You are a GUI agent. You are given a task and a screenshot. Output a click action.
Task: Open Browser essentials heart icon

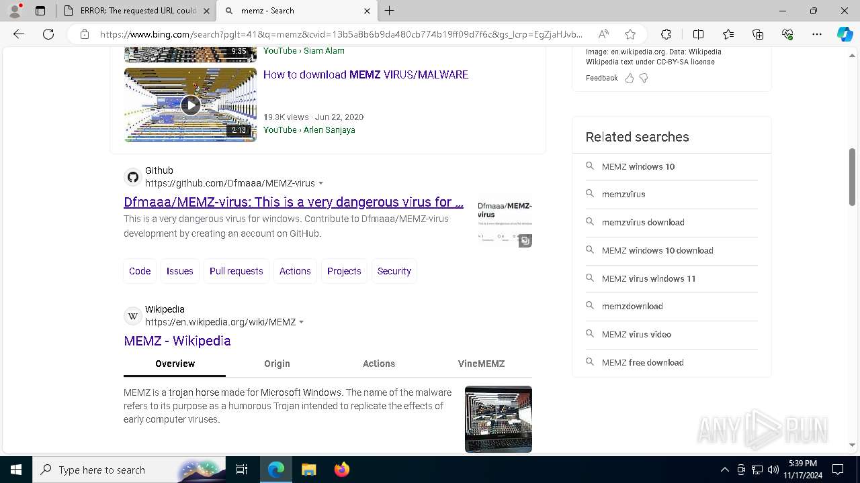click(x=787, y=34)
